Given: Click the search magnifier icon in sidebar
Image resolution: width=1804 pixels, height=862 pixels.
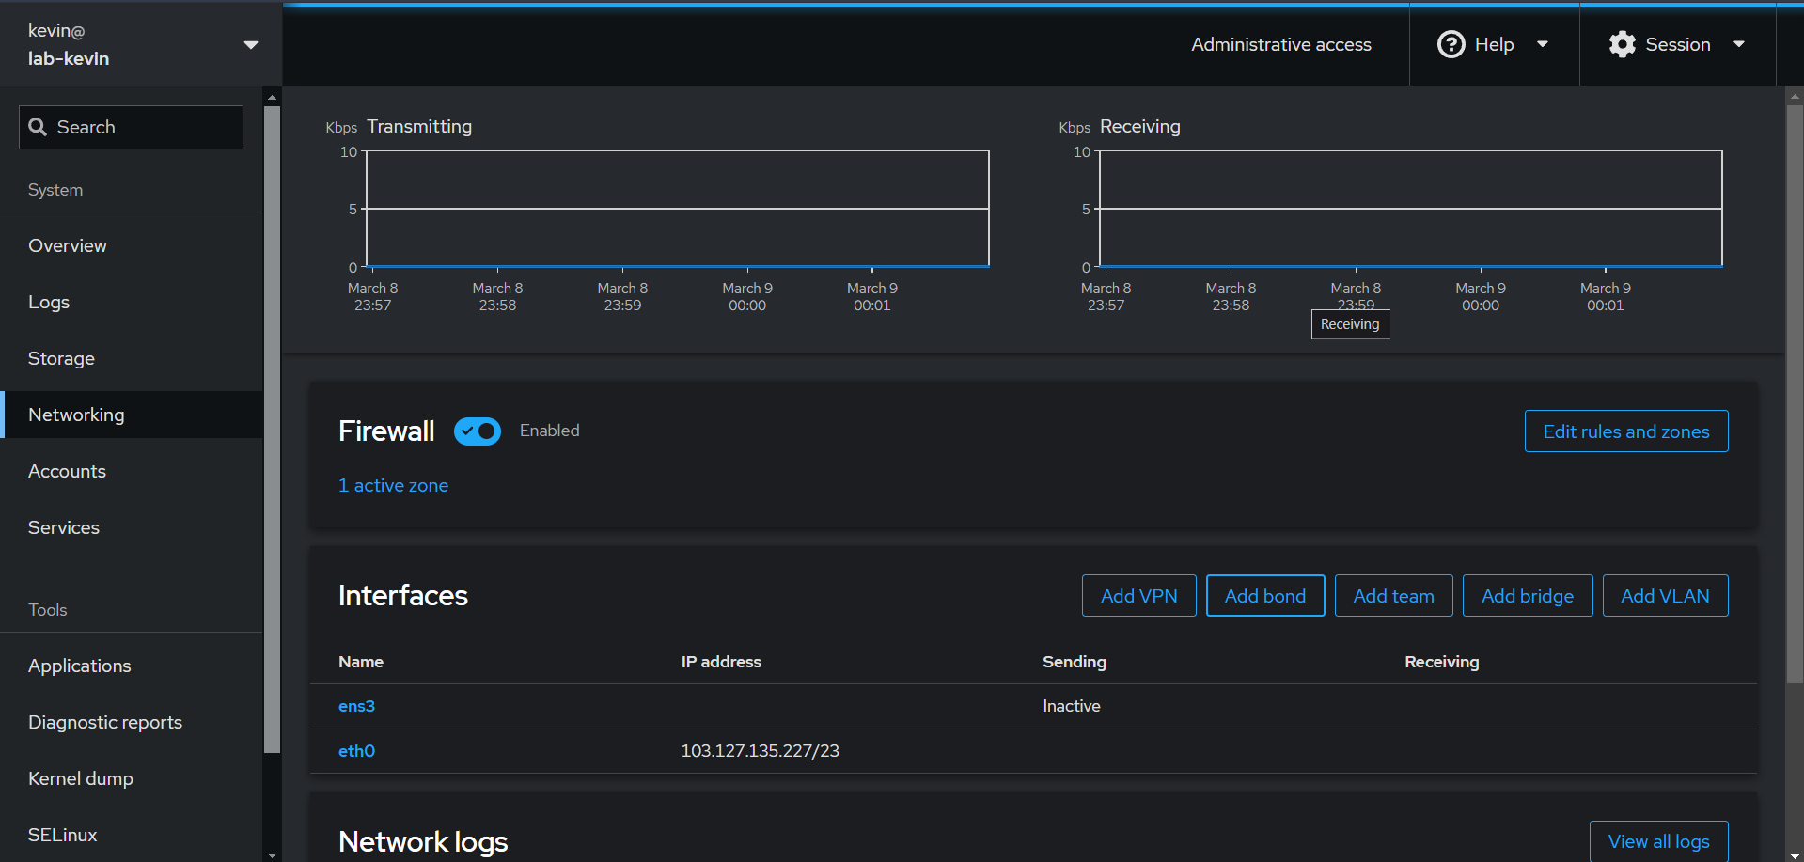Looking at the screenshot, I should [38, 127].
